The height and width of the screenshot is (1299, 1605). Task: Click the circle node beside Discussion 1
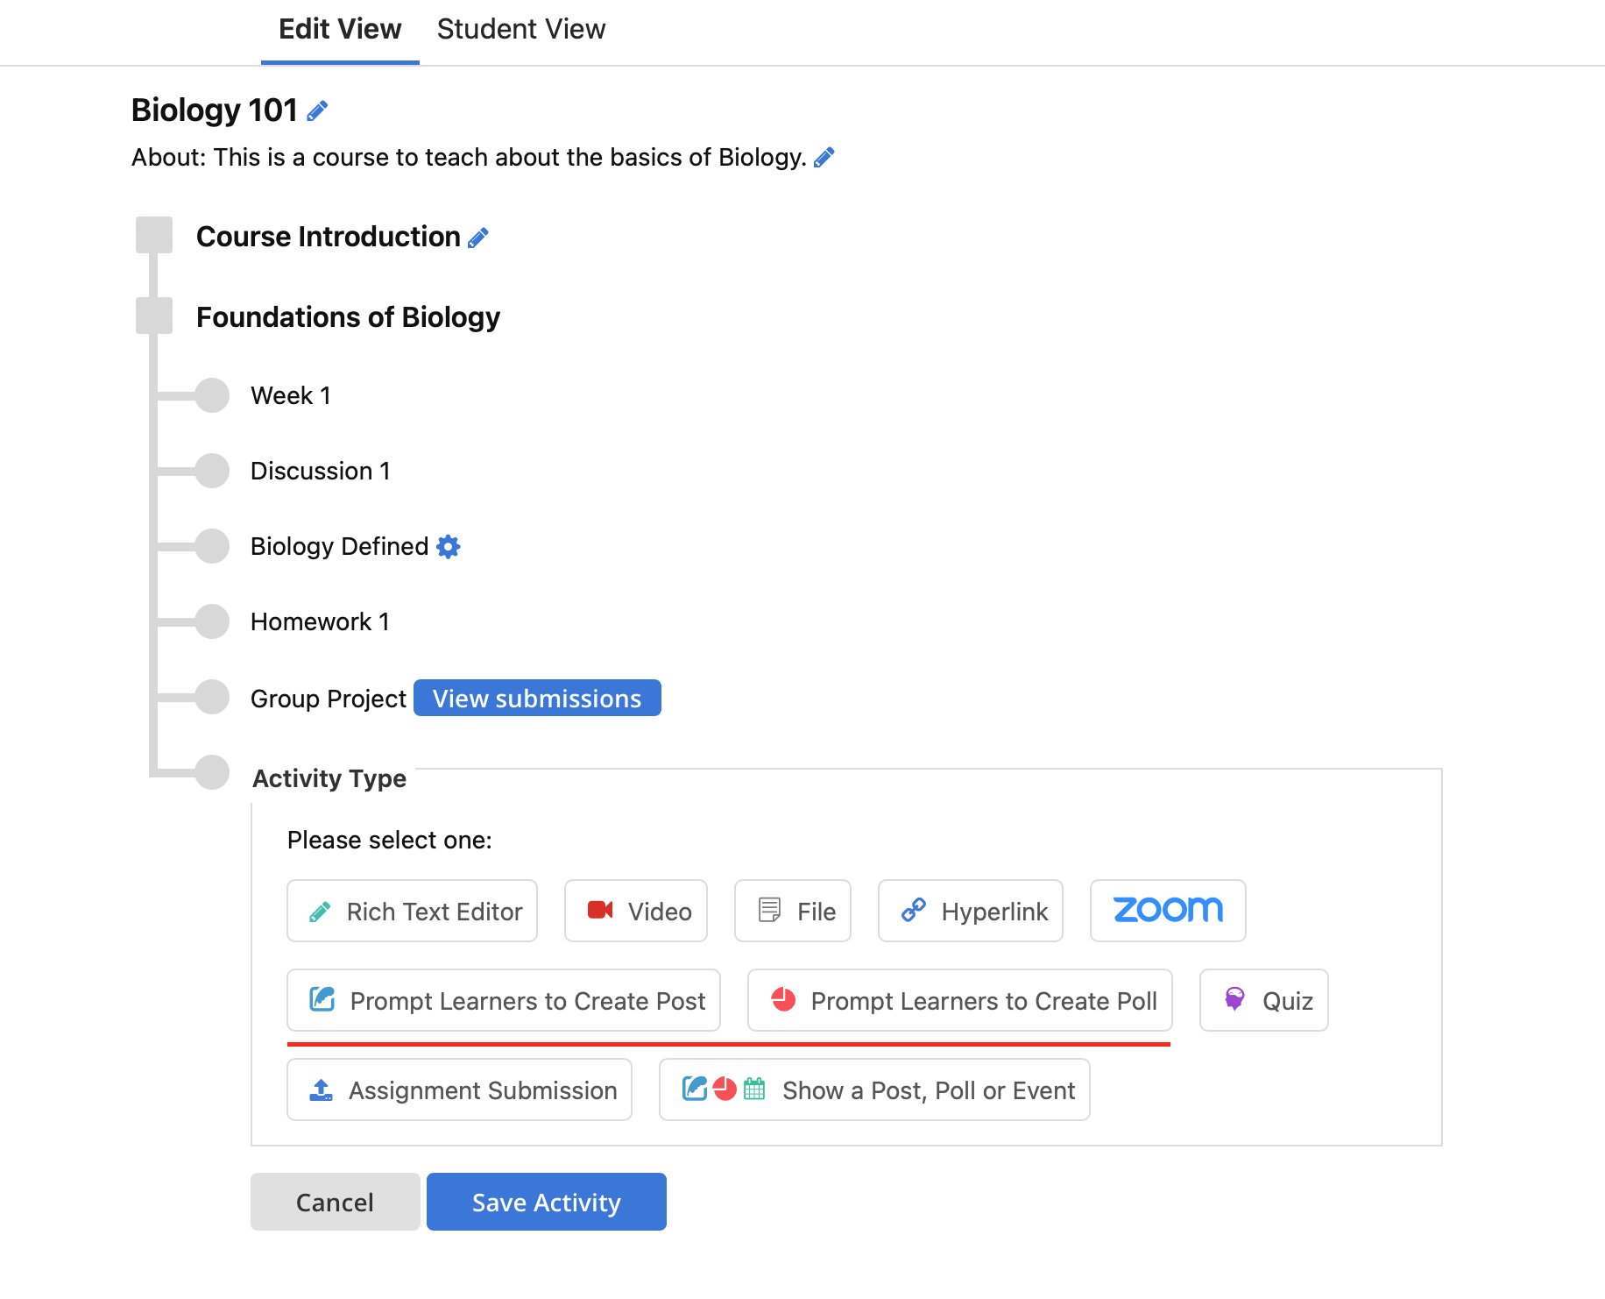pos(212,471)
